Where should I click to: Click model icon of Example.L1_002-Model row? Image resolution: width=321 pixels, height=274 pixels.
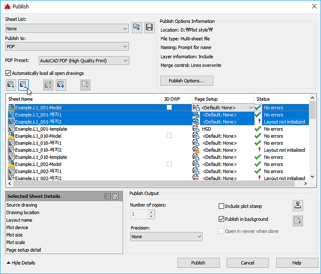click(11, 164)
